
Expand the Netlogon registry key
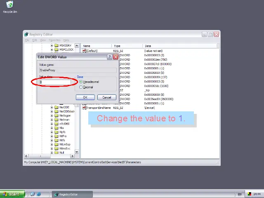point(52,115)
